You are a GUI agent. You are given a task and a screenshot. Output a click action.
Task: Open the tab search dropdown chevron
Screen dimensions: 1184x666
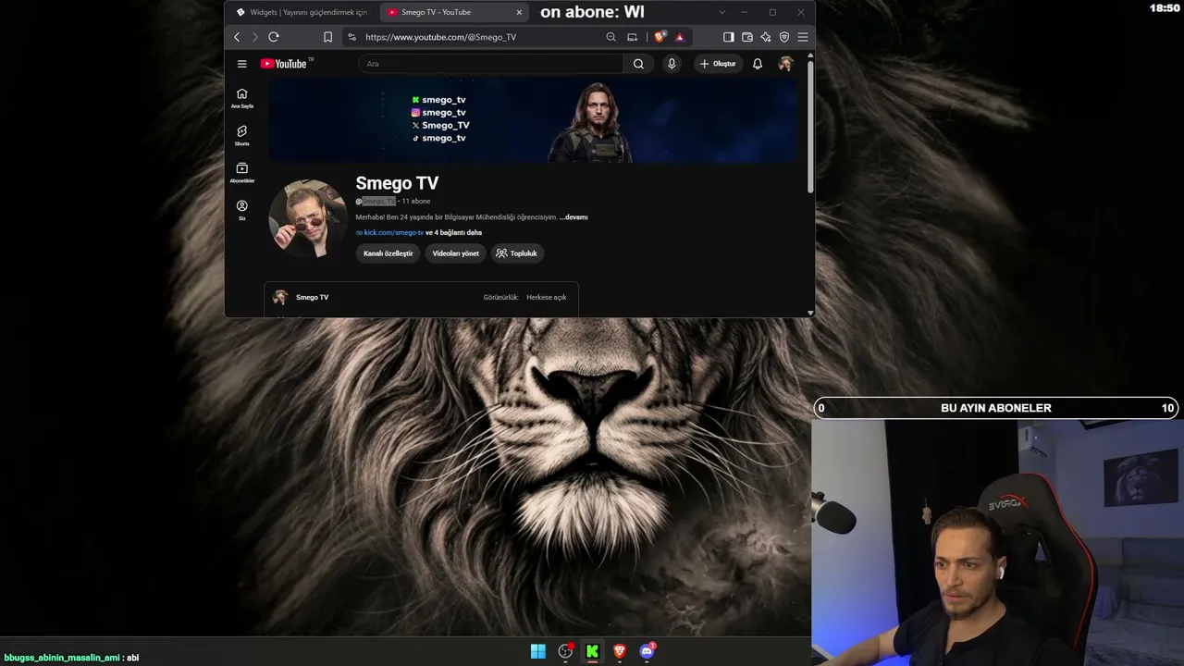coord(722,12)
